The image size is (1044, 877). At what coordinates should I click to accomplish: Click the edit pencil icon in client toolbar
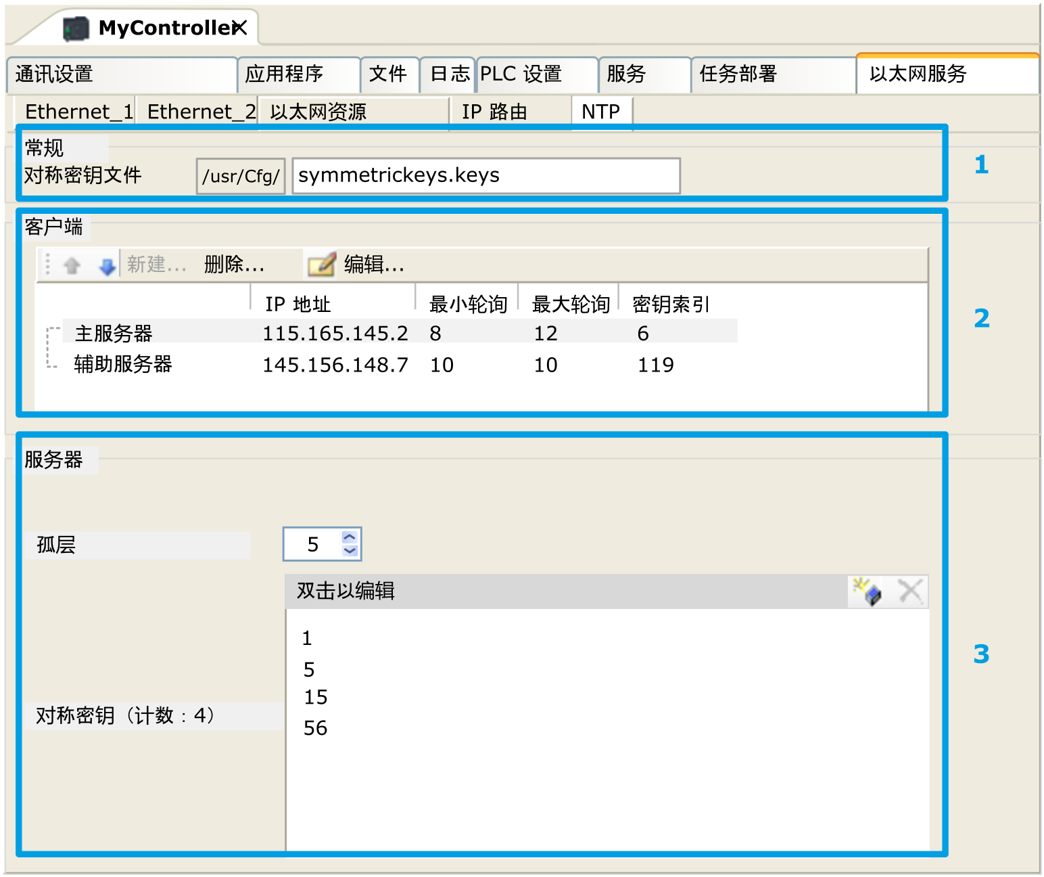pyautogui.click(x=321, y=265)
